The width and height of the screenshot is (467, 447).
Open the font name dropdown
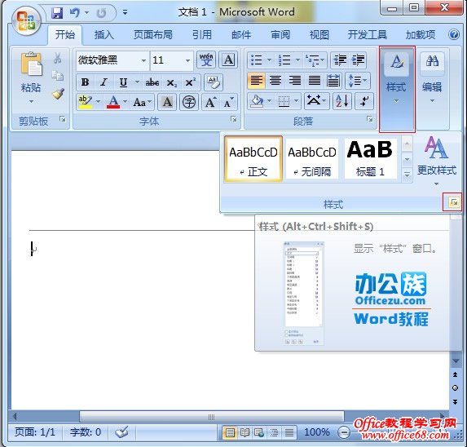(143, 60)
